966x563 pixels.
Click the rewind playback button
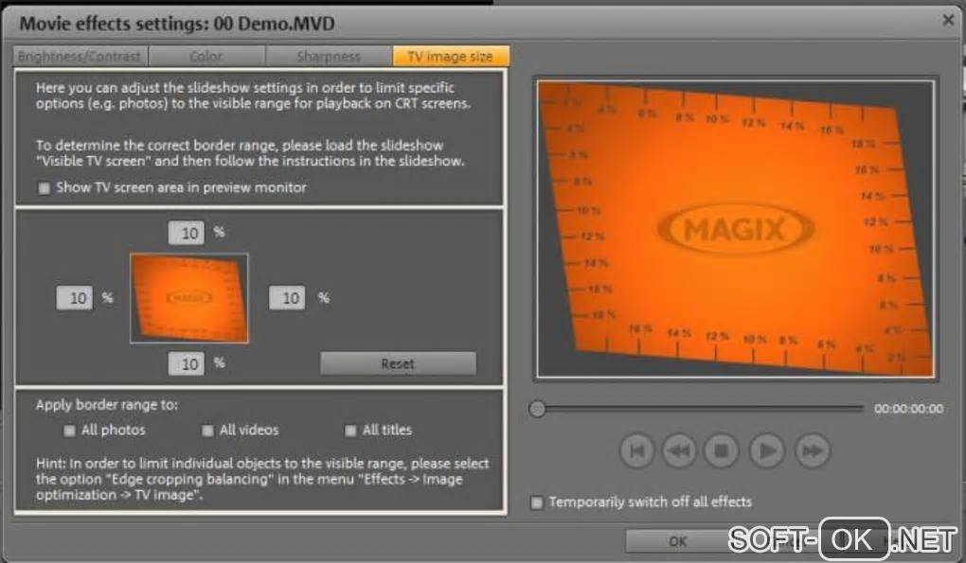pos(679,451)
